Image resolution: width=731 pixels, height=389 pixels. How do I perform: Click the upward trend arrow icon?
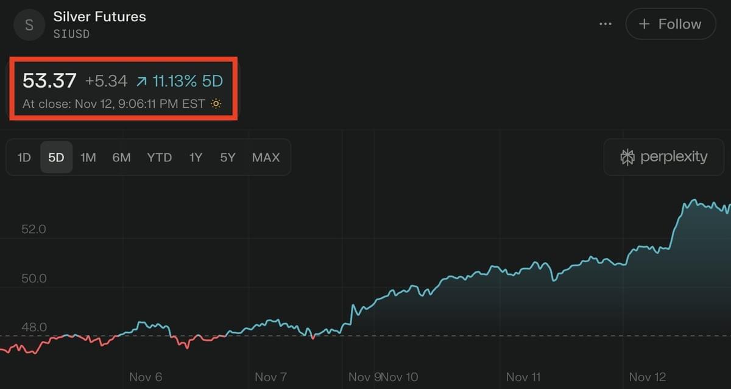pos(141,81)
